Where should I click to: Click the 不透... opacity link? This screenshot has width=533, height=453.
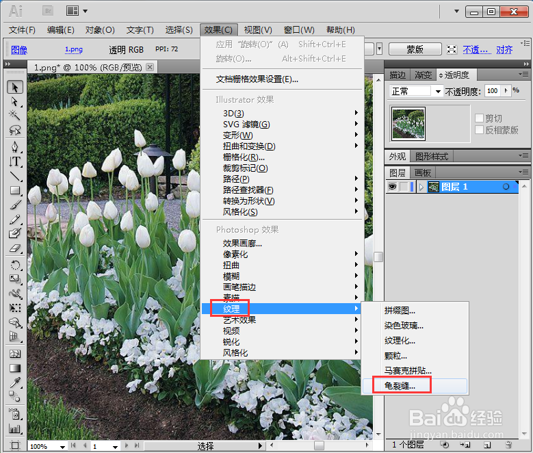tap(477, 50)
